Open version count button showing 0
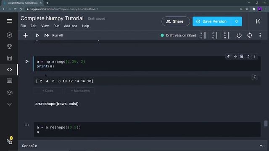269x151 pixels. (x=236, y=21)
